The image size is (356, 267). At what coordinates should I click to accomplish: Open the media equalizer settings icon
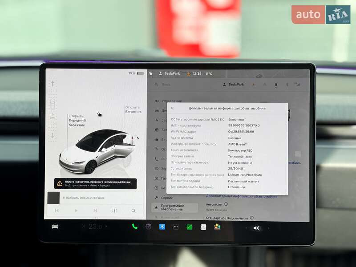tap(114, 210)
